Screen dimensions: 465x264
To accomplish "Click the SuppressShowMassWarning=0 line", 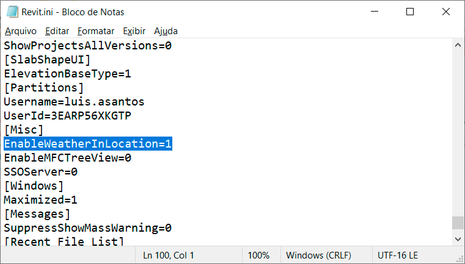I will (x=87, y=228).
